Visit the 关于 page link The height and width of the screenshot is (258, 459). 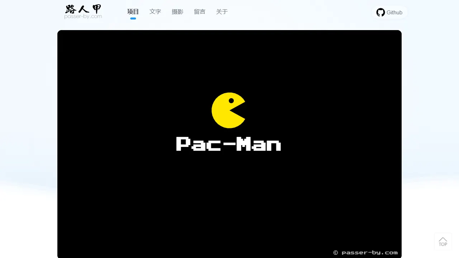tap(222, 12)
